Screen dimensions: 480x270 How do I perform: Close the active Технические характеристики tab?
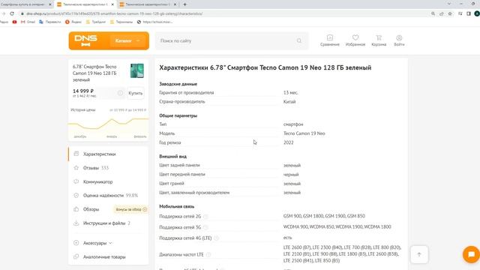click(112, 4)
